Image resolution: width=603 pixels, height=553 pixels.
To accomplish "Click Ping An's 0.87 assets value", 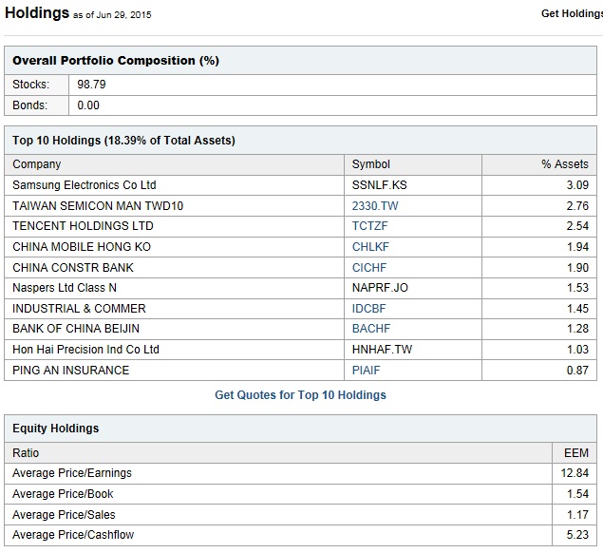I will click(577, 371).
